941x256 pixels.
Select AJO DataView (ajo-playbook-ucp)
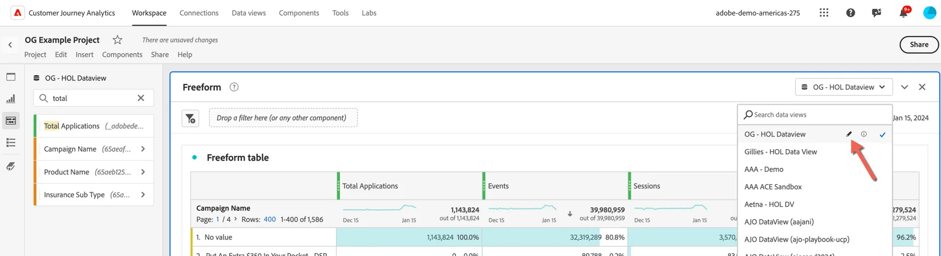pos(815,240)
